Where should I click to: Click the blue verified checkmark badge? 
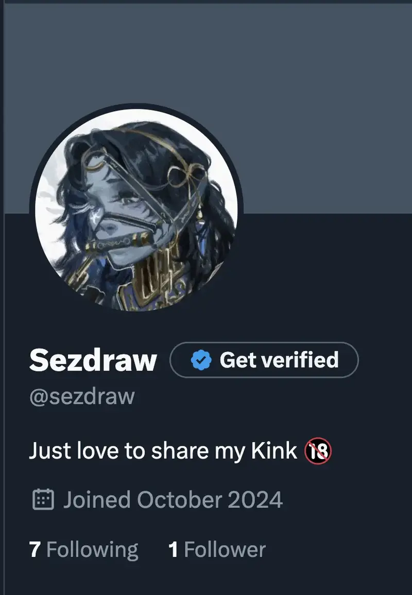(201, 360)
